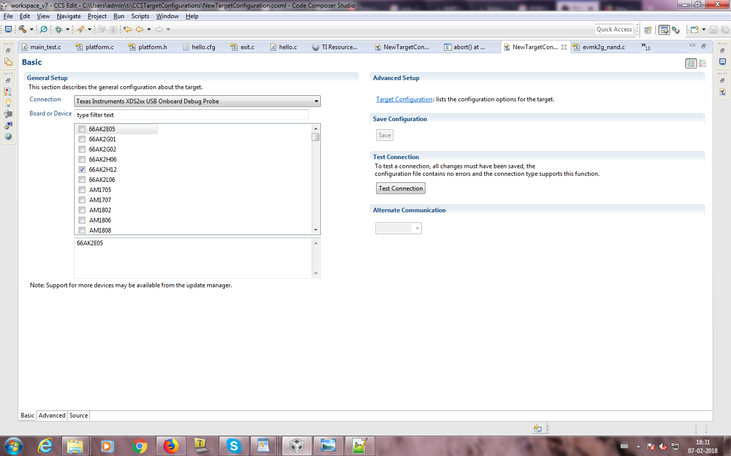731x456 pixels.
Task: Click the device list scrollbar thumb
Action: coord(316,137)
